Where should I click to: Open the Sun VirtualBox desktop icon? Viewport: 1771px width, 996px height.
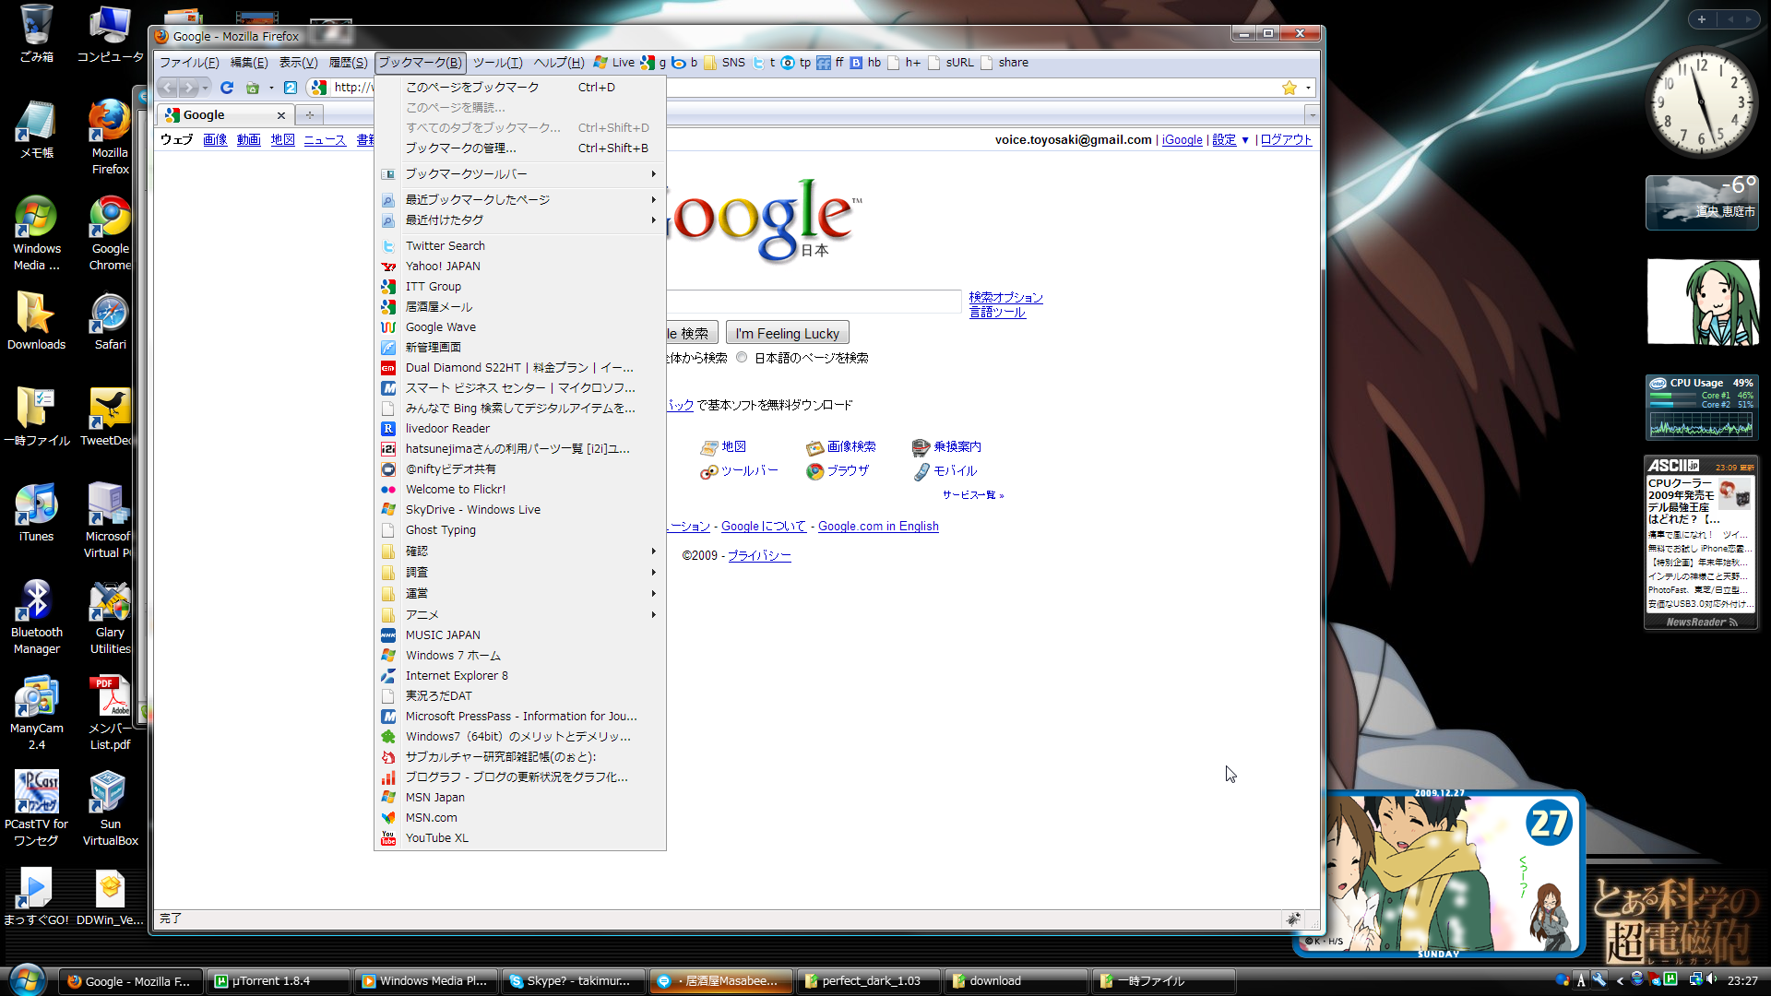coord(110,809)
